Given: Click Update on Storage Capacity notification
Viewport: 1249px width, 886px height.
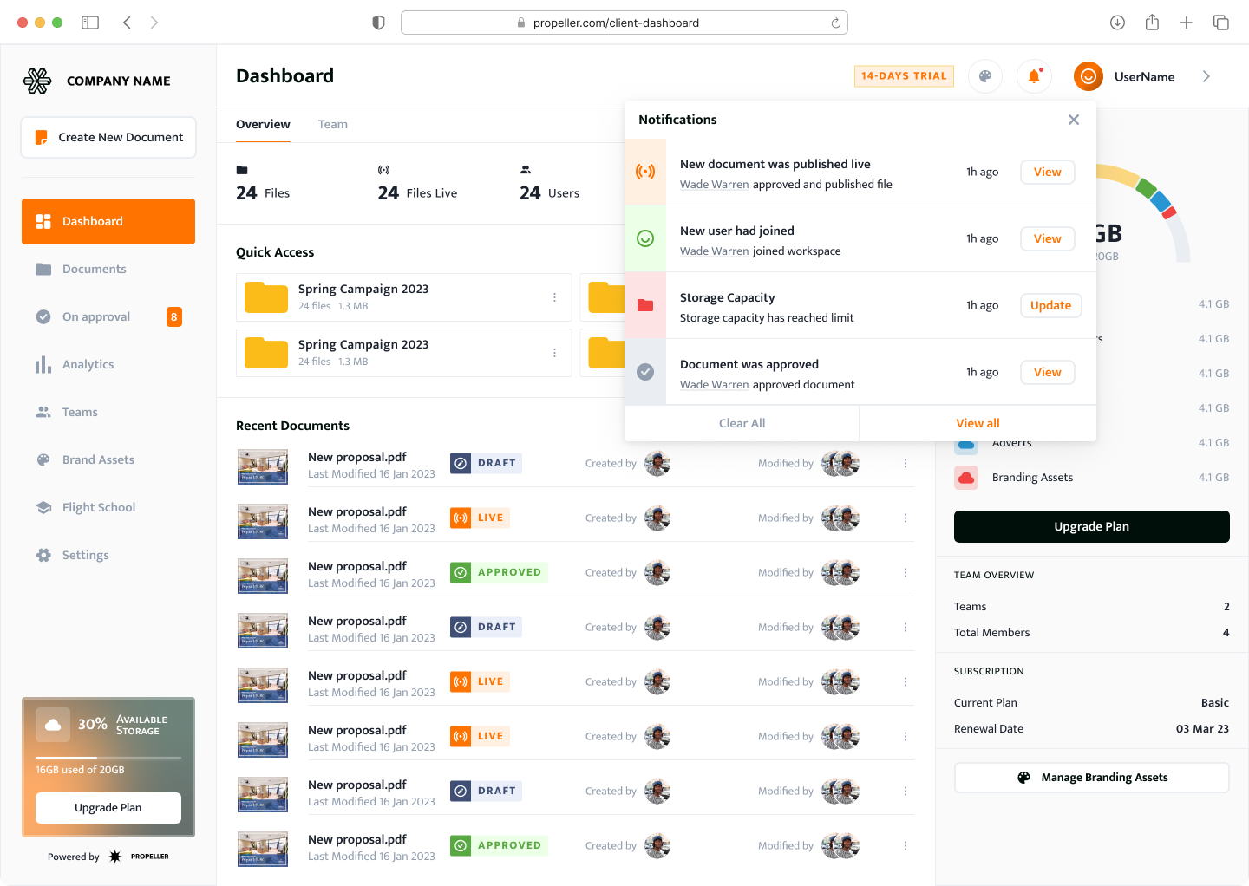Looking at the screenshot, I should 1050,305.
